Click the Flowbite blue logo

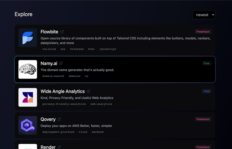[28, 38]
